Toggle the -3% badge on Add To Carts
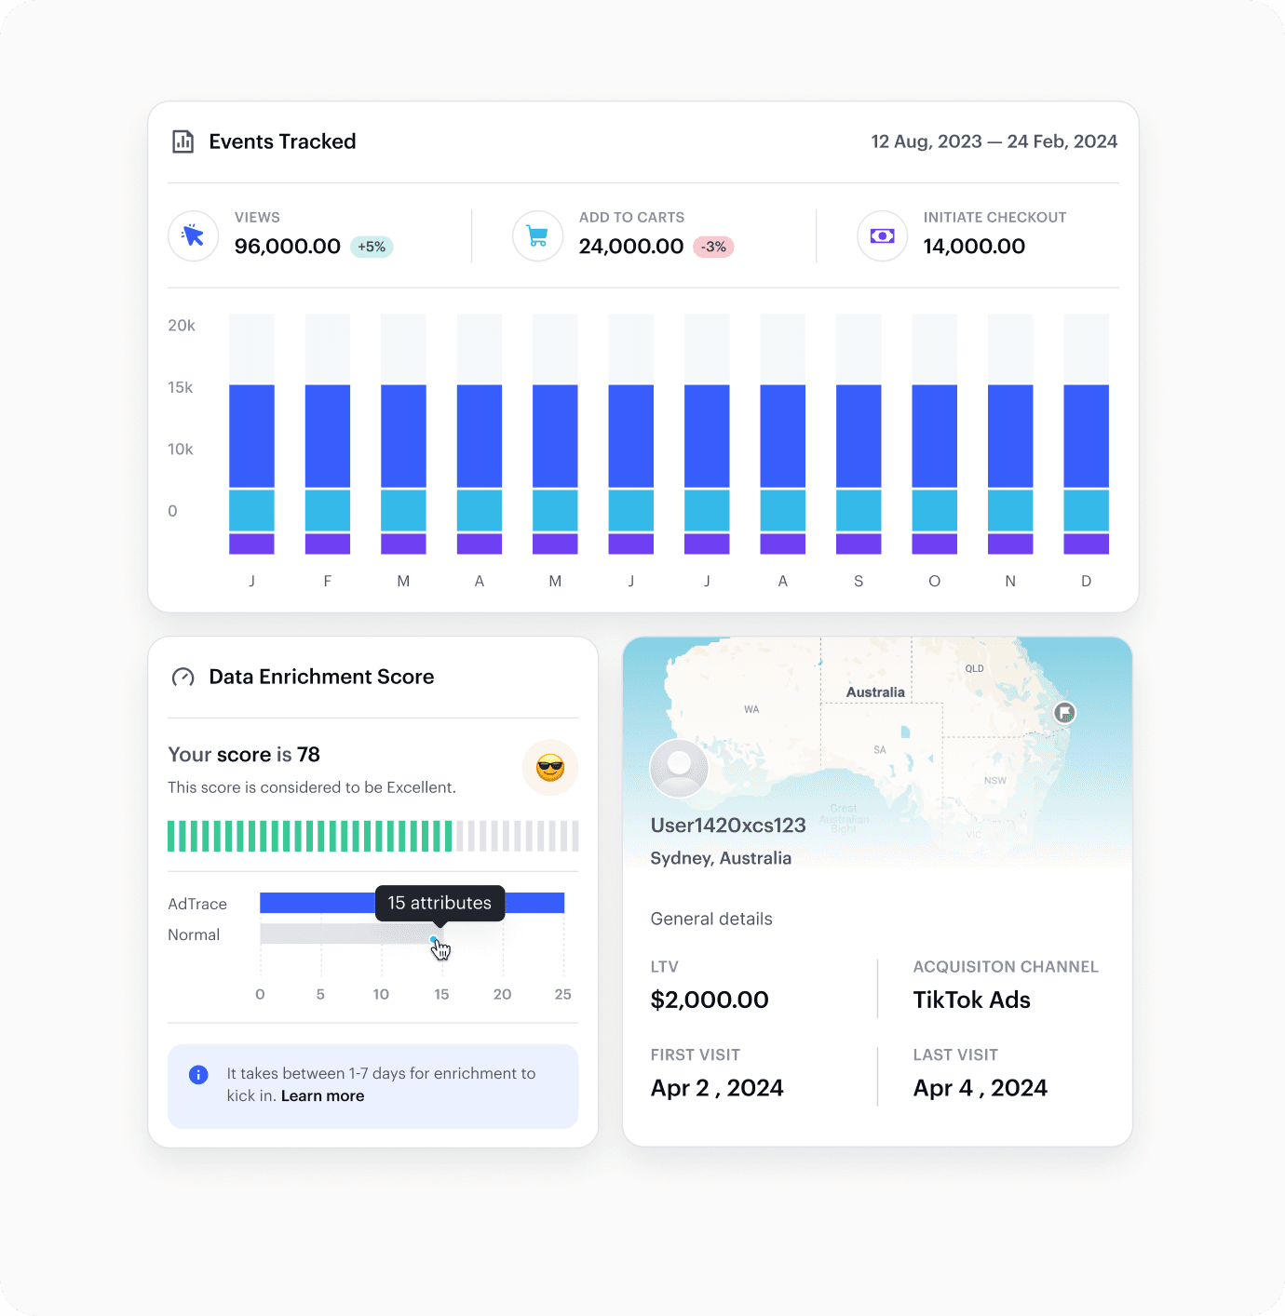1285x1316 pixels. tap(713, 246)
